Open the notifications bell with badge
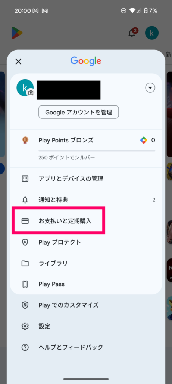The width and height of the screenshot is (172, 384). [x=132, y=33]
